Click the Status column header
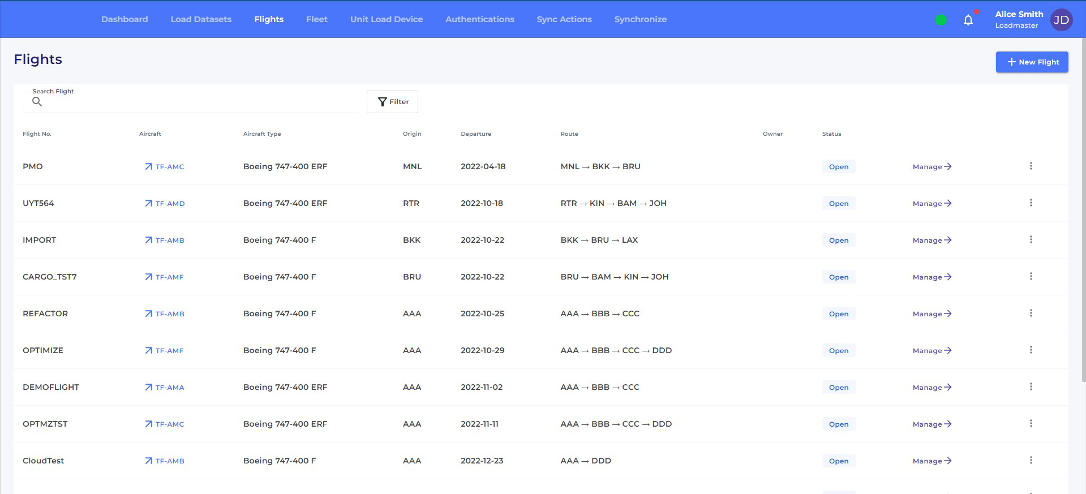The width and height of the screenshot is (1086, 494). point(831,134)
